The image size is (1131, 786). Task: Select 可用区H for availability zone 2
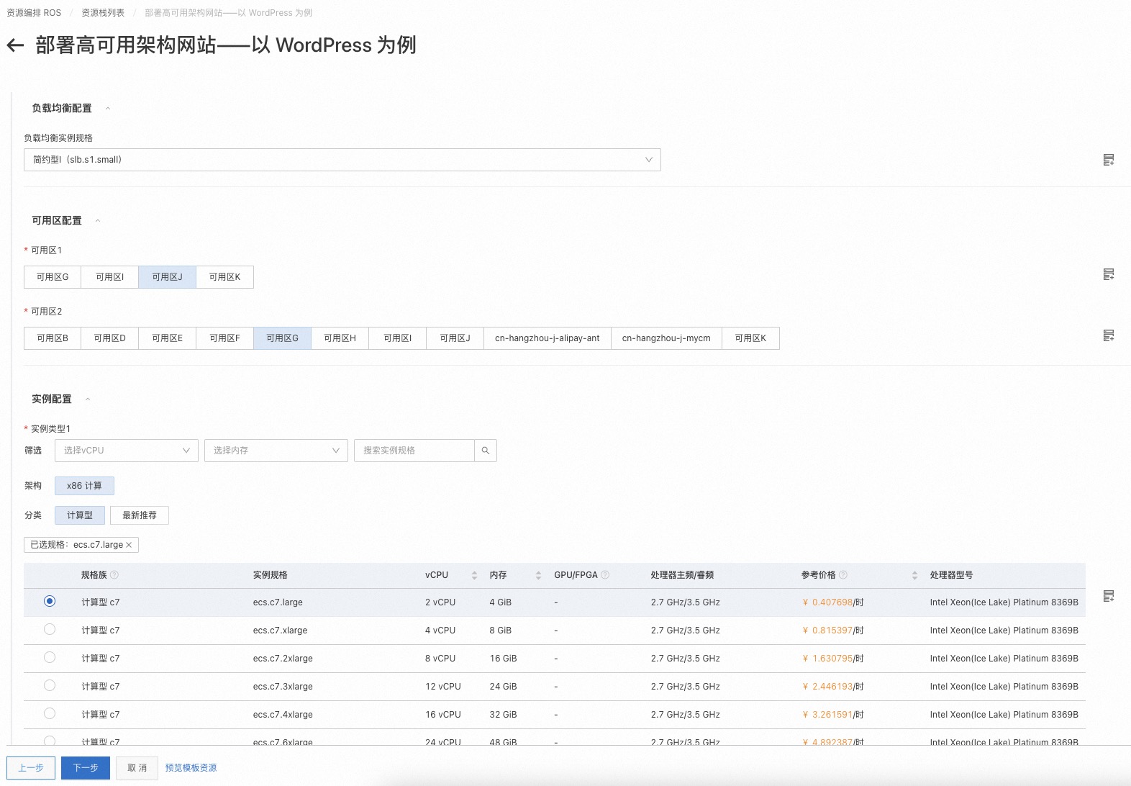click(340, 338)
